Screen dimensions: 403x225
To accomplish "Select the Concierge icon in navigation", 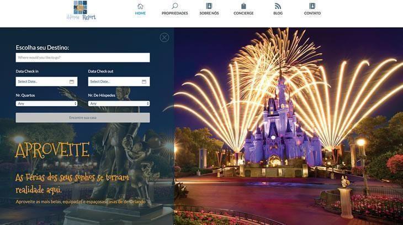I will [x=243, y=6].
